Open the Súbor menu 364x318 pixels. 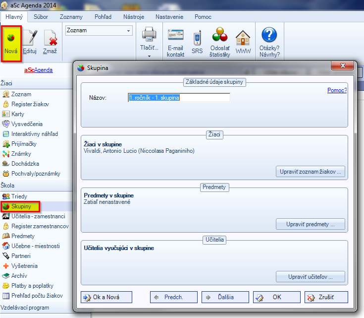point(41,17)
